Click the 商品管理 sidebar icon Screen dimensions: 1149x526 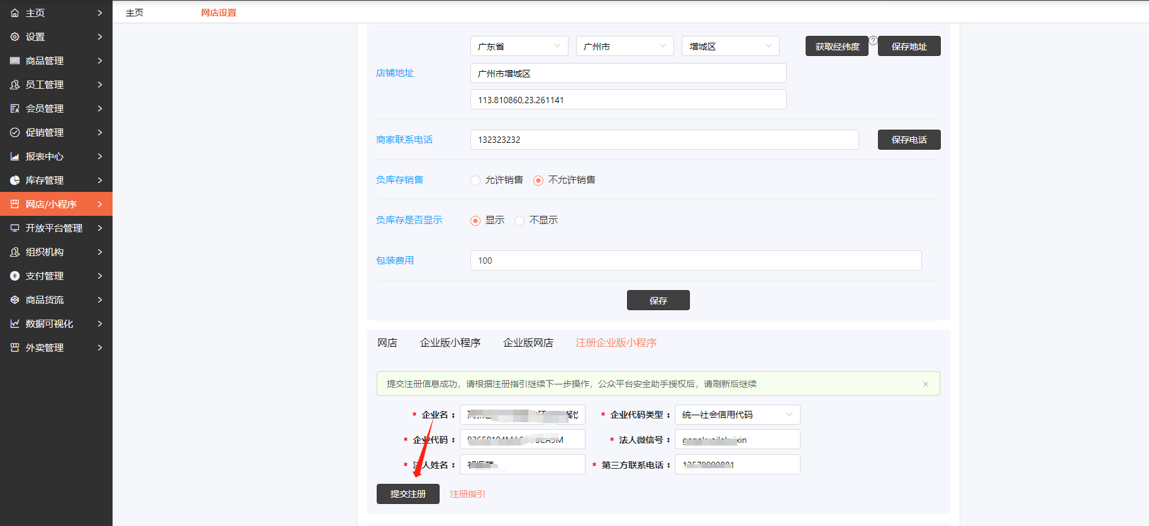(x=15, y=60)
